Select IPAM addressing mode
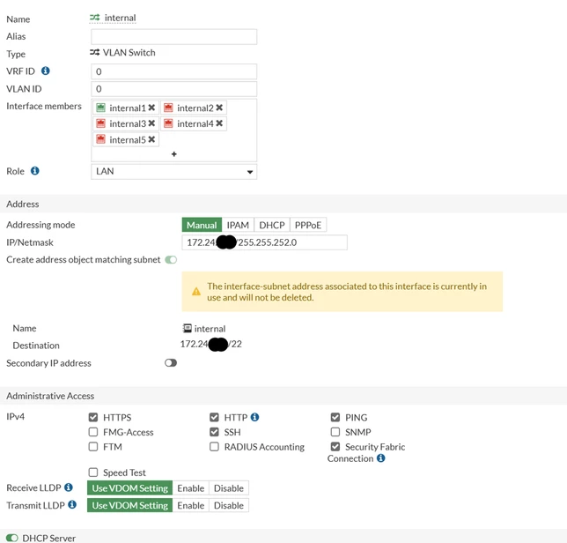567x543 pixels. pos(238,225)
